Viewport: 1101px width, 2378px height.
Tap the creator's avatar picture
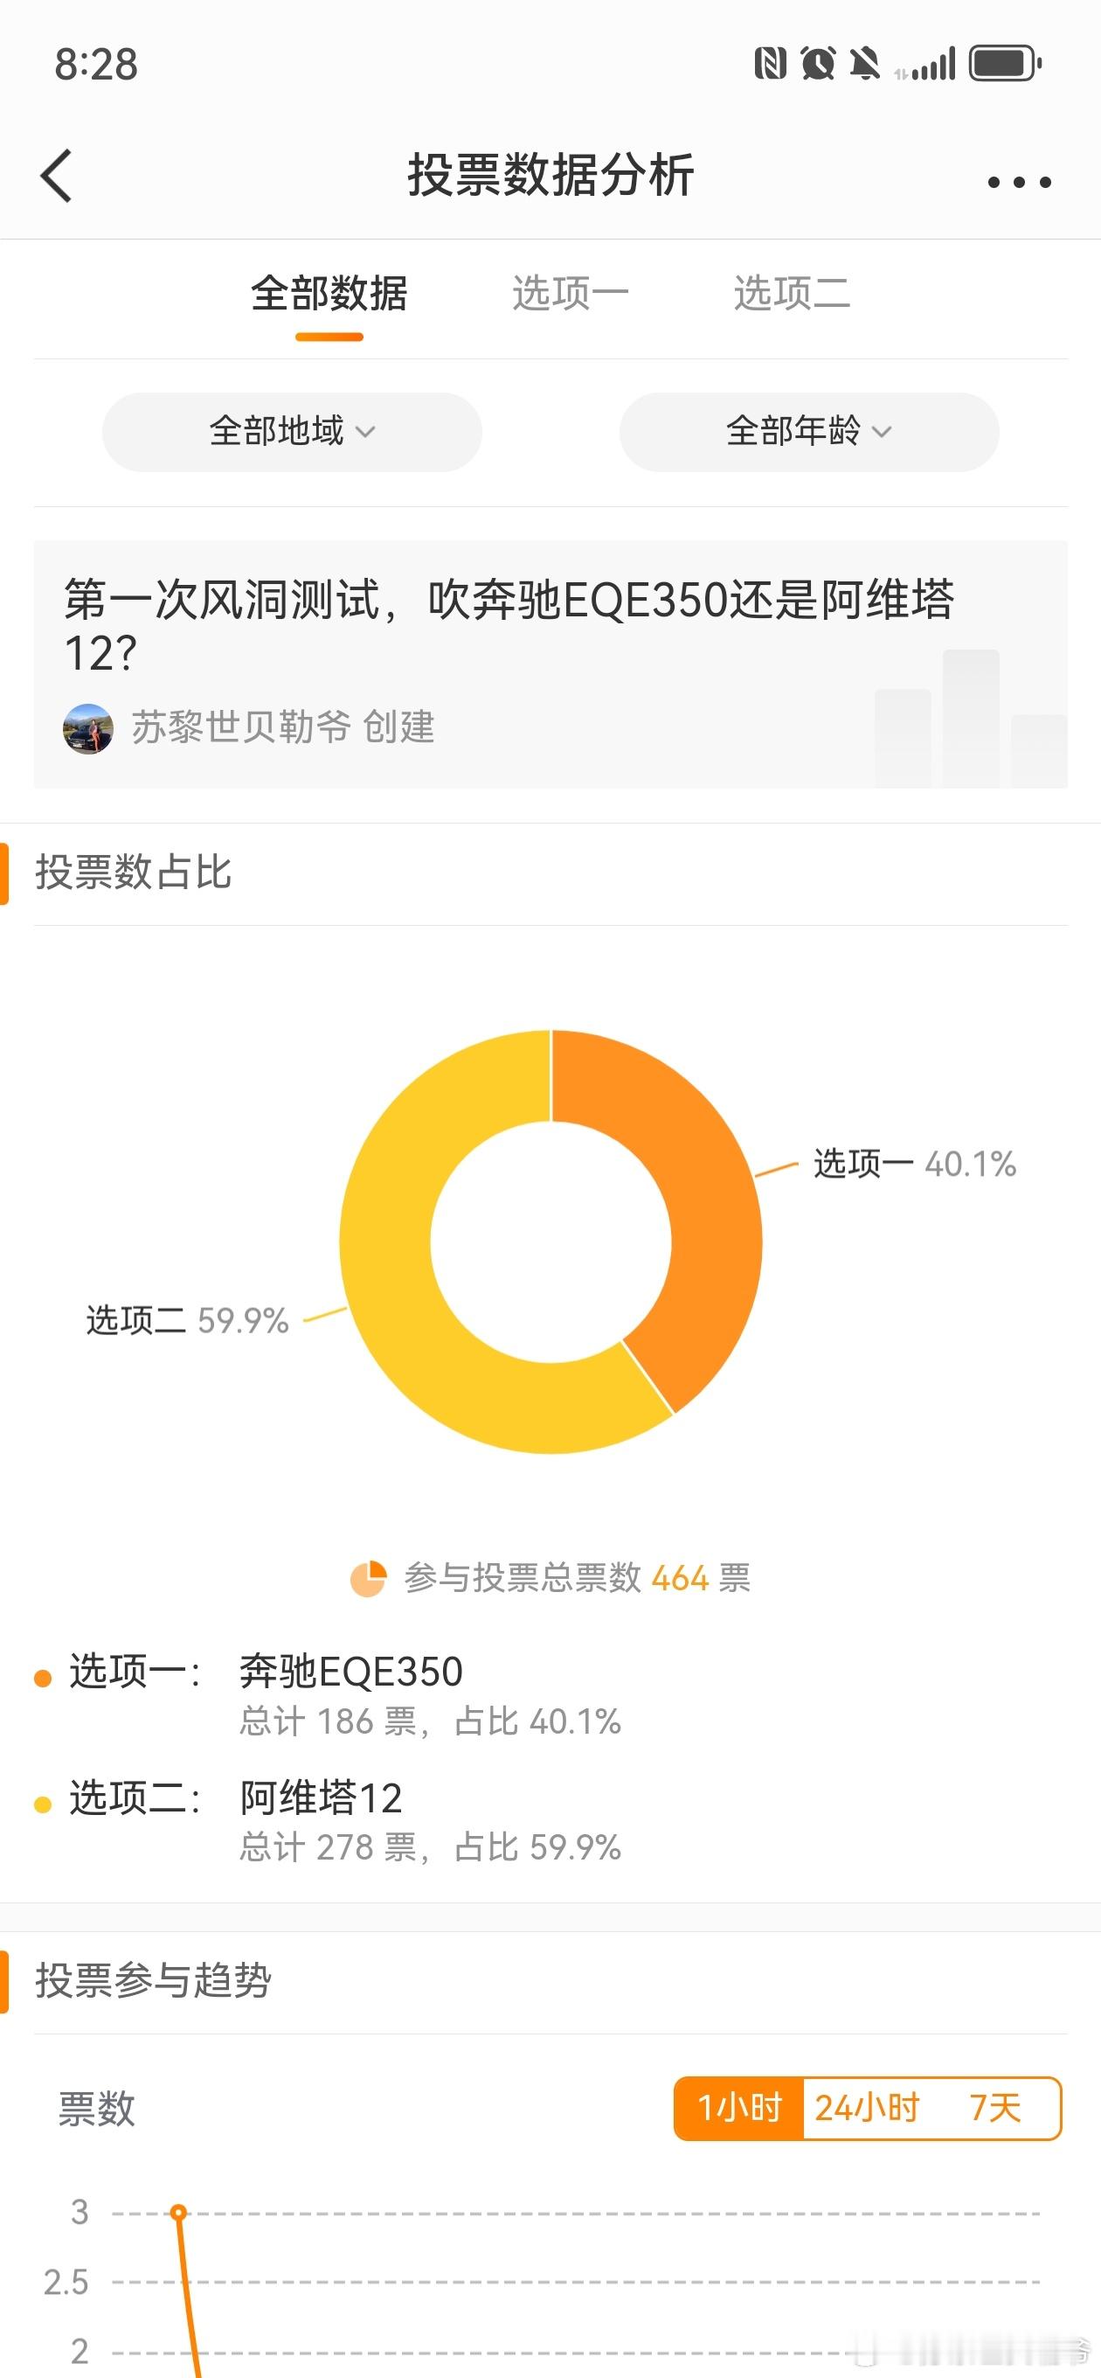[x=87, y=728]
